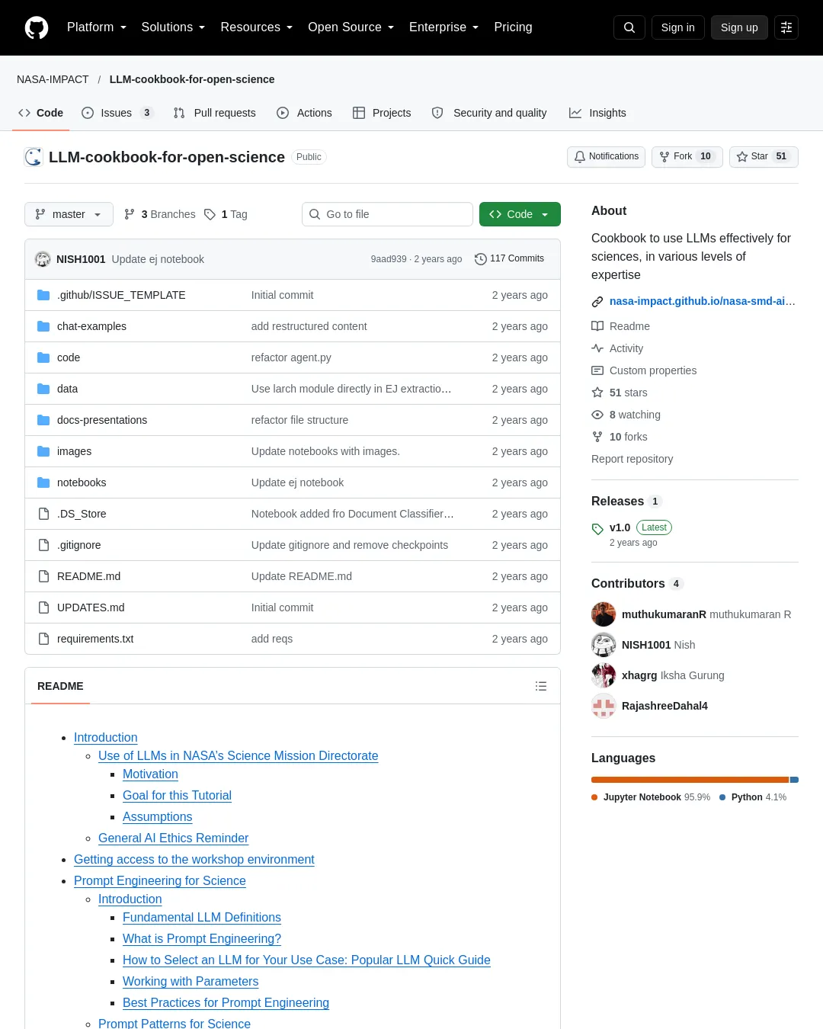
Task: Open the GitHub homepage logo
Action: 37,27
